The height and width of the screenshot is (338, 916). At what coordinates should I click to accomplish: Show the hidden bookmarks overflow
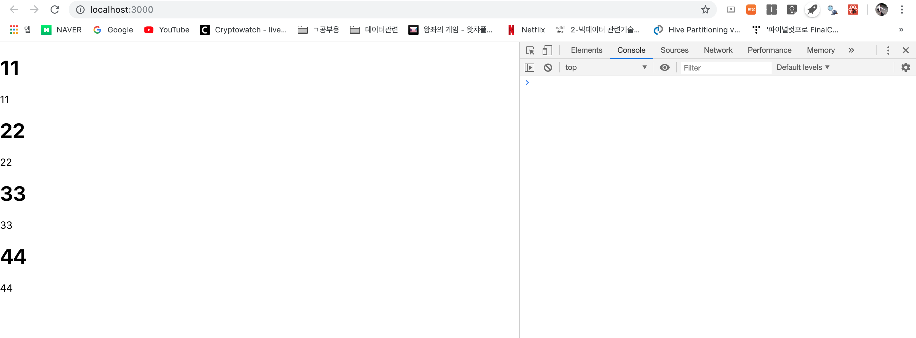[901, 30]
